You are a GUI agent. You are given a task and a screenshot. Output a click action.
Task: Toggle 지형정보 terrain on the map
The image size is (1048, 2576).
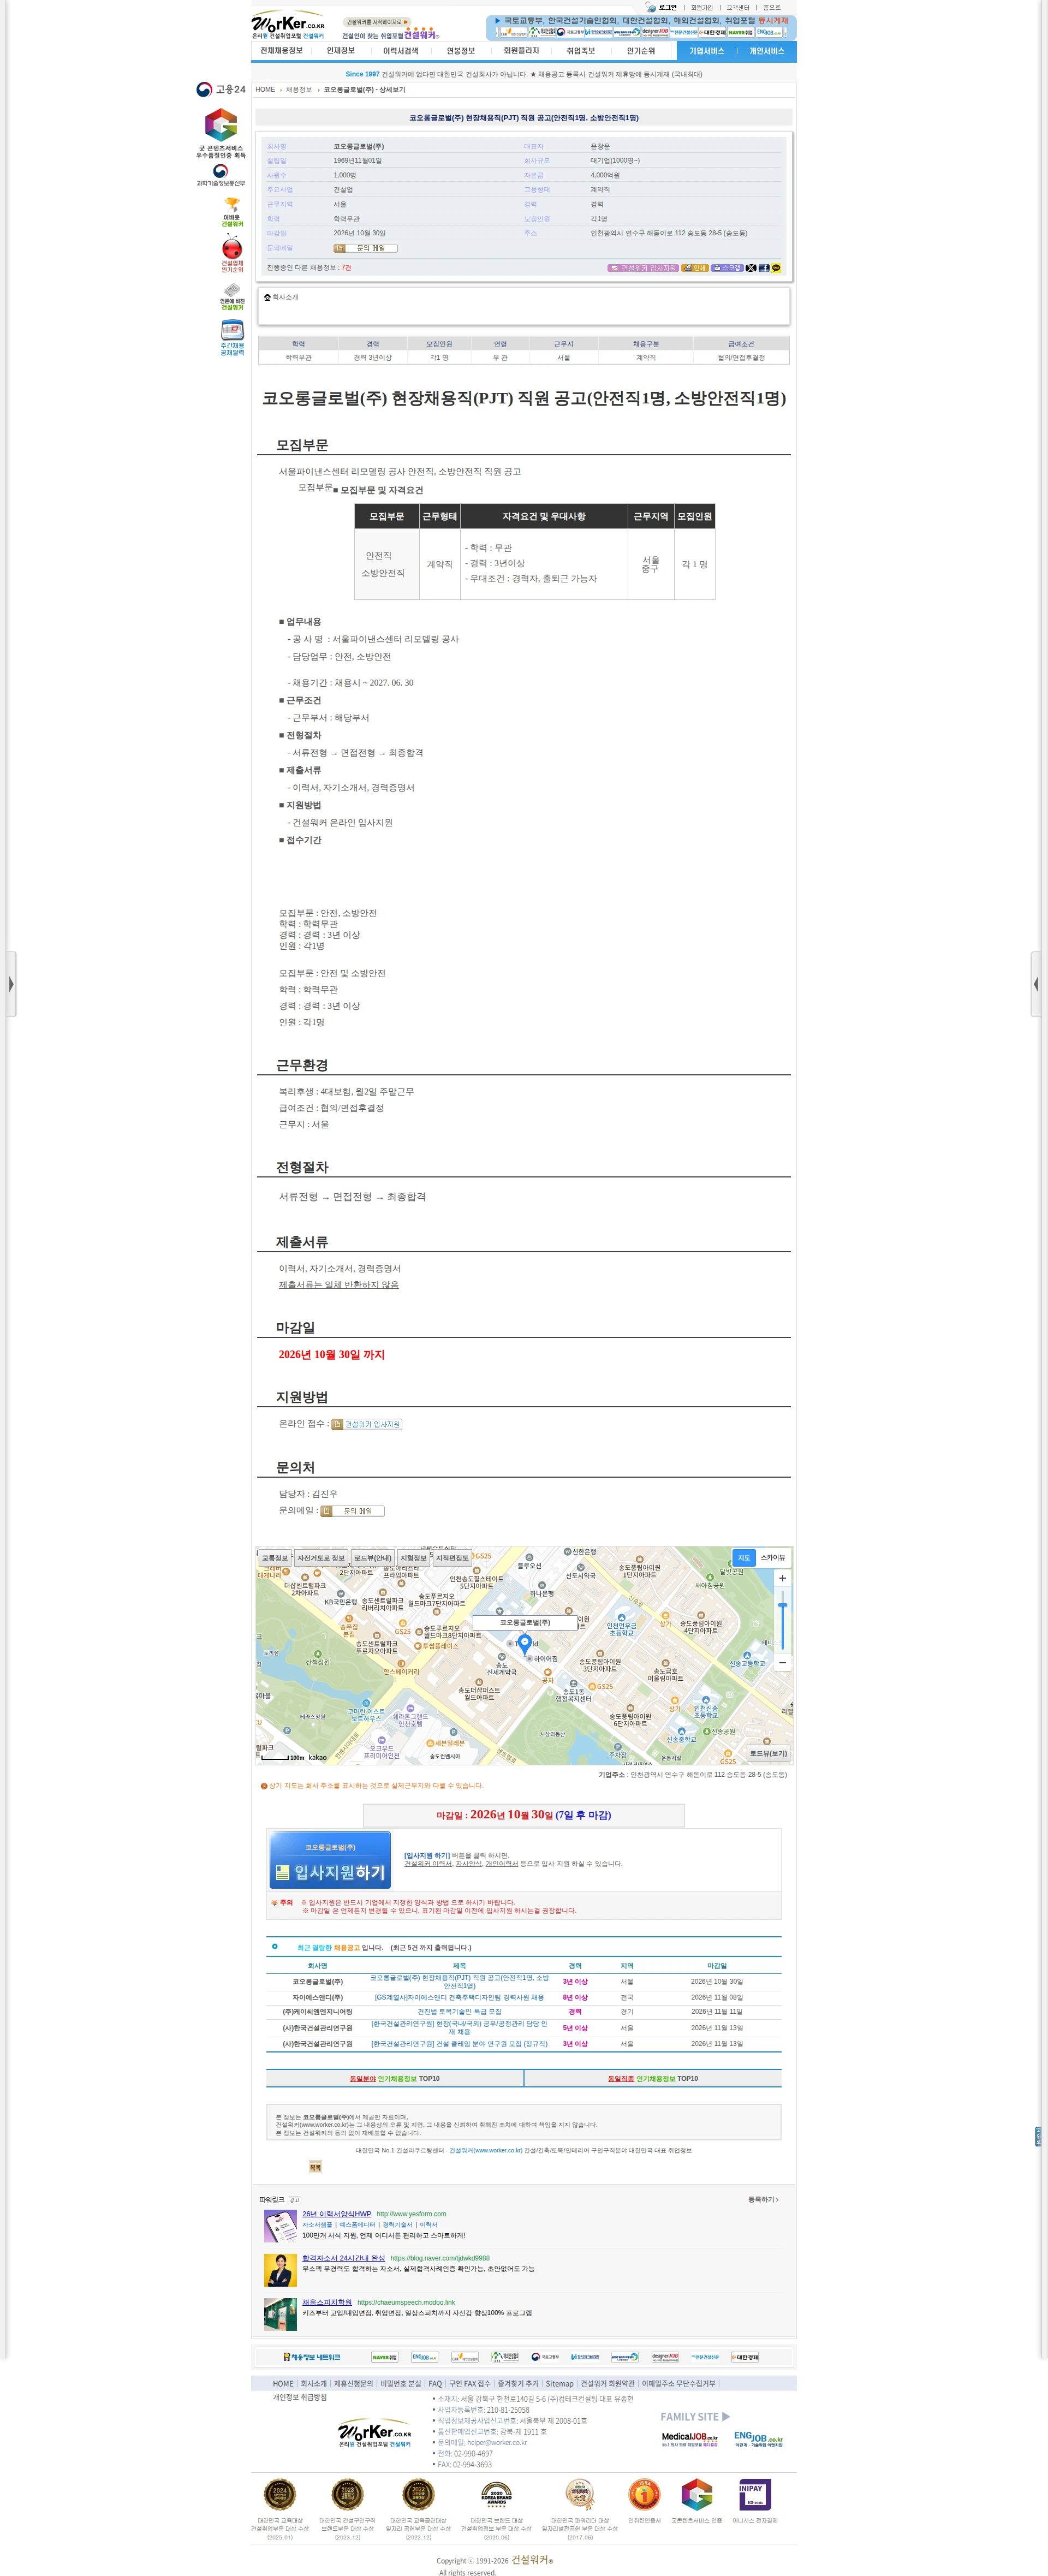click(413, 1558)
